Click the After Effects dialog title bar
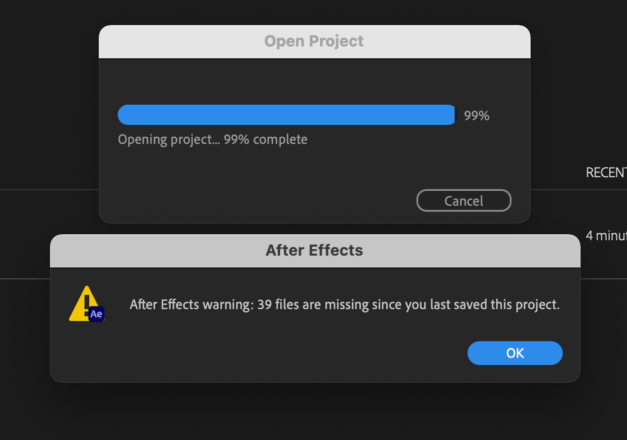 pyautogui.click(x=315, y=250)
